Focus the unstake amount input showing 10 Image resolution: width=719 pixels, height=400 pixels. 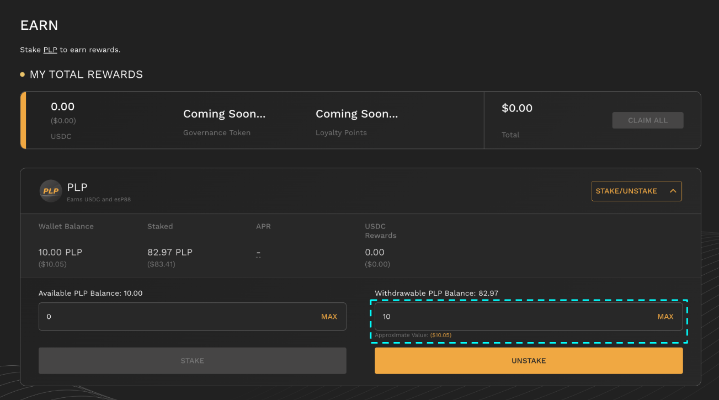click(x=529, y=316)
